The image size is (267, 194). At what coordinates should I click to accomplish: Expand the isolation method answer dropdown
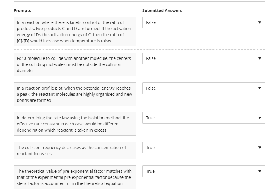203,118
